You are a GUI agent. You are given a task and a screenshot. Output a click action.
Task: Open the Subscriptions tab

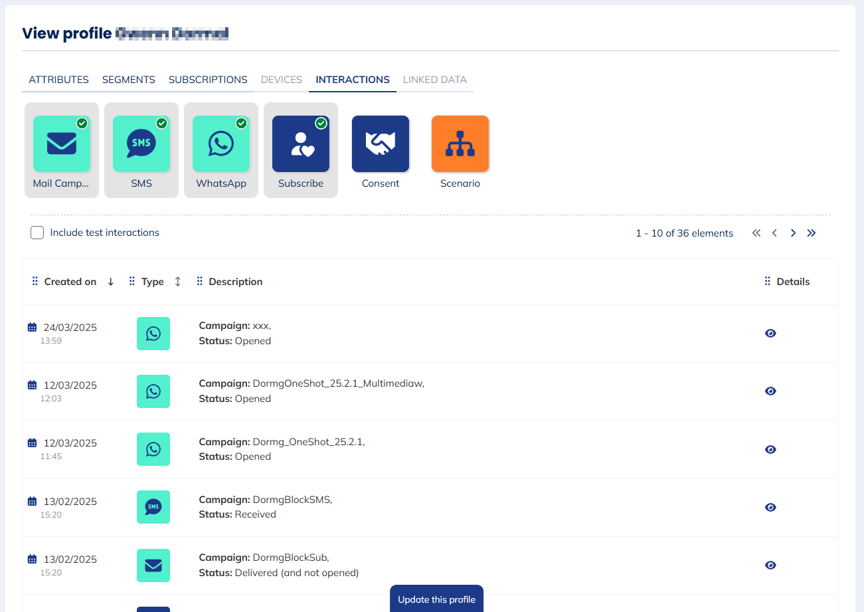pyautogui.click(x=208, y=80)
